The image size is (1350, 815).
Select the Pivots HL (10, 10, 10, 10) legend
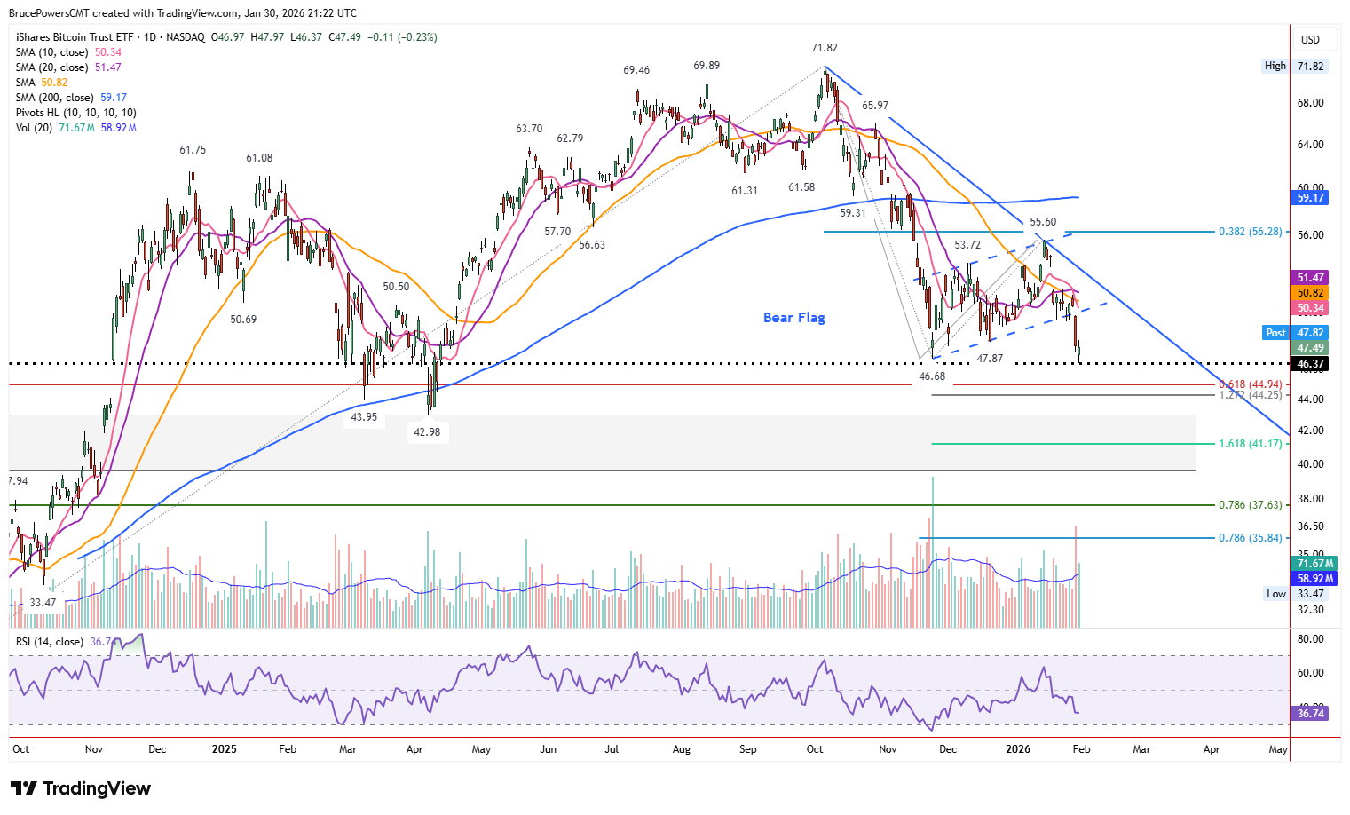[75, 113]
